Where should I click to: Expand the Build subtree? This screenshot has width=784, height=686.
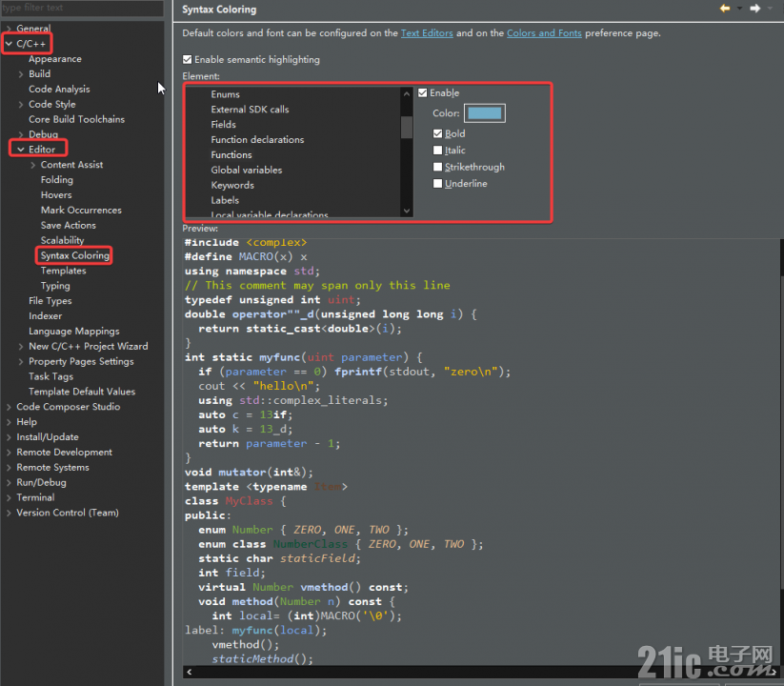(x=21, y=74)
